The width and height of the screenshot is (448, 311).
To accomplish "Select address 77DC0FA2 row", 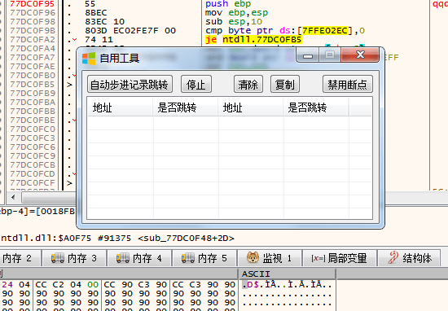I will click(x=33, y=39).
